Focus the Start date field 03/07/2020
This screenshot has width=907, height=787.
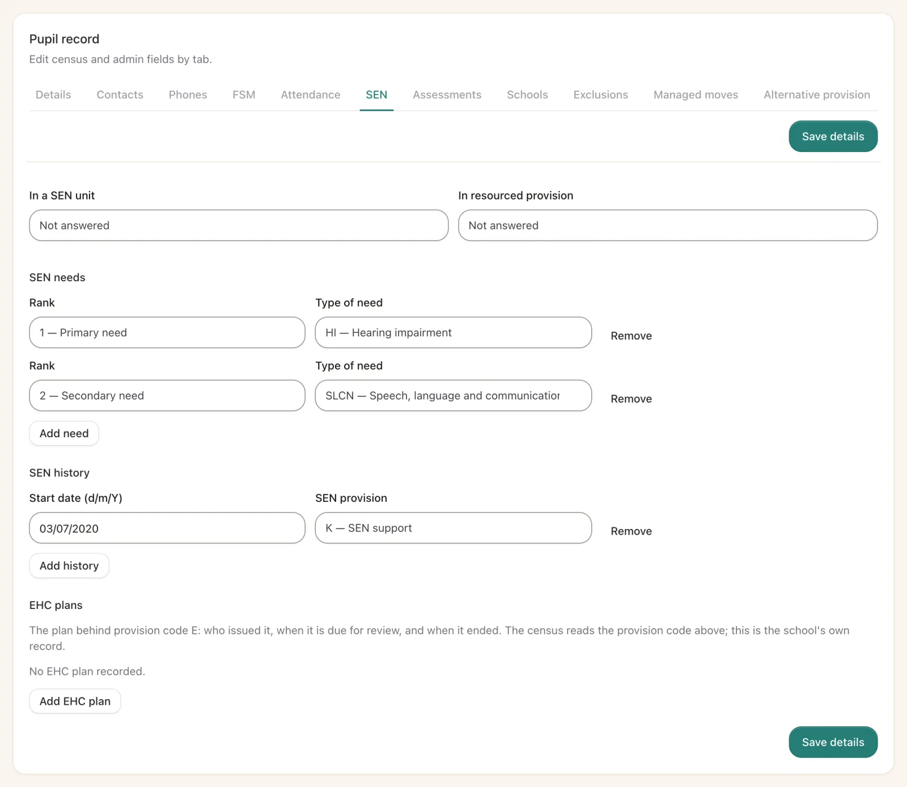167,528
